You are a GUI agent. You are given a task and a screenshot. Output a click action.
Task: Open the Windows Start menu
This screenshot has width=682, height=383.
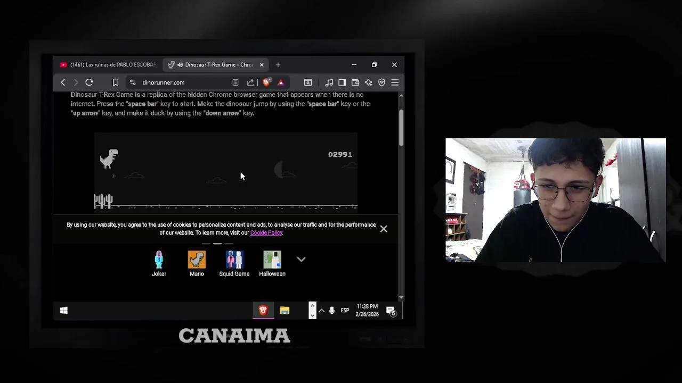pos(63,311)
